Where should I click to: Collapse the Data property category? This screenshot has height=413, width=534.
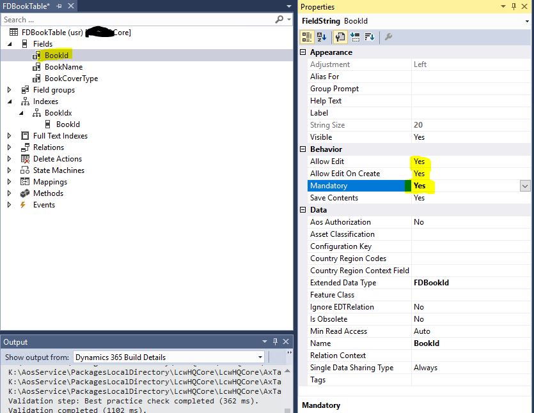point(303,210)
